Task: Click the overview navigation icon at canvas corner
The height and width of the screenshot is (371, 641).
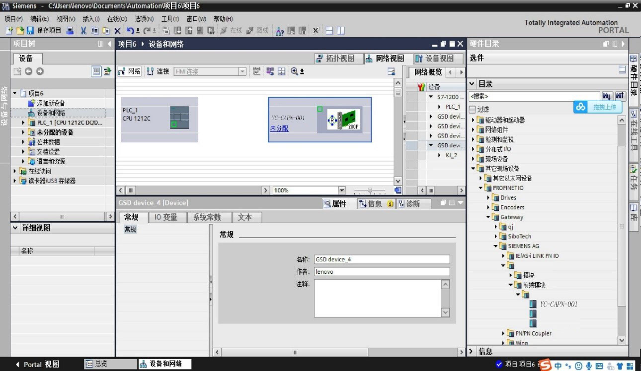Action: [398, 190]
